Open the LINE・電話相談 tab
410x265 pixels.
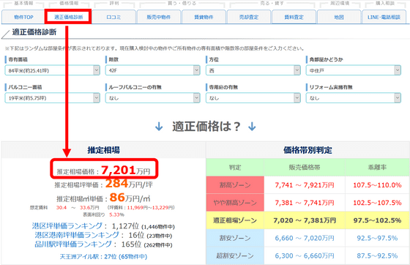pos(384,18)
